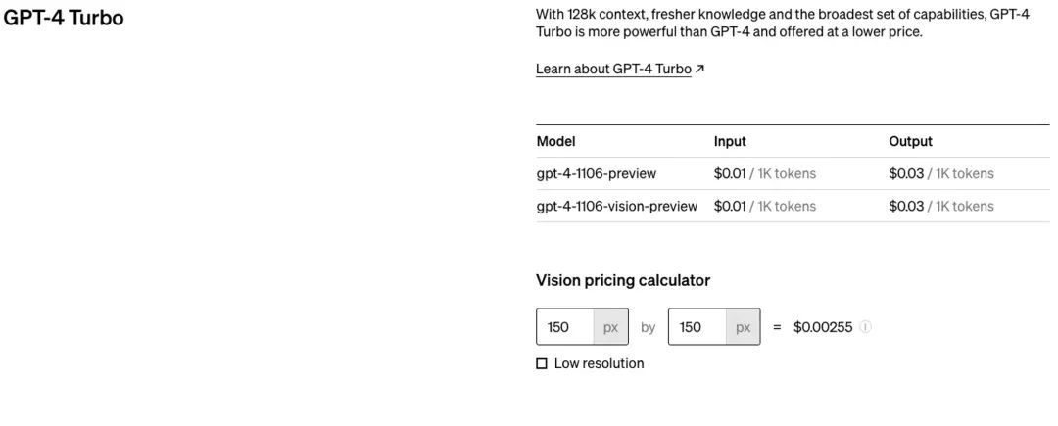Click the Model column header

point(556,141)
